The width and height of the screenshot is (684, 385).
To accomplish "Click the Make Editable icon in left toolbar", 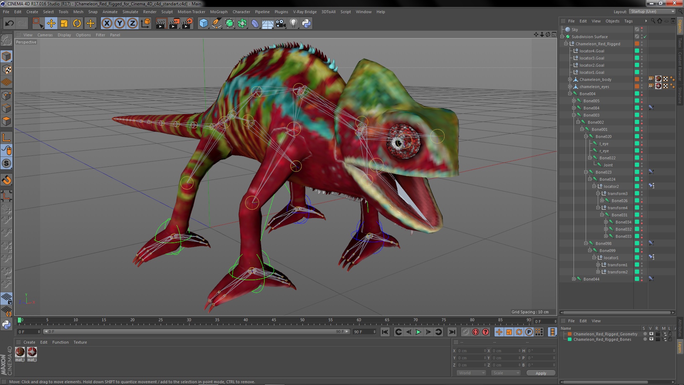I will pos(6,40).
